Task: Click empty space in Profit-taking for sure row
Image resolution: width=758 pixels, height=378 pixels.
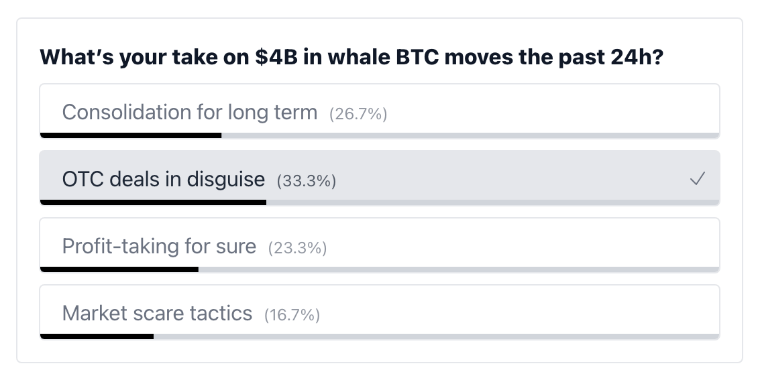Action: (522, 243)
